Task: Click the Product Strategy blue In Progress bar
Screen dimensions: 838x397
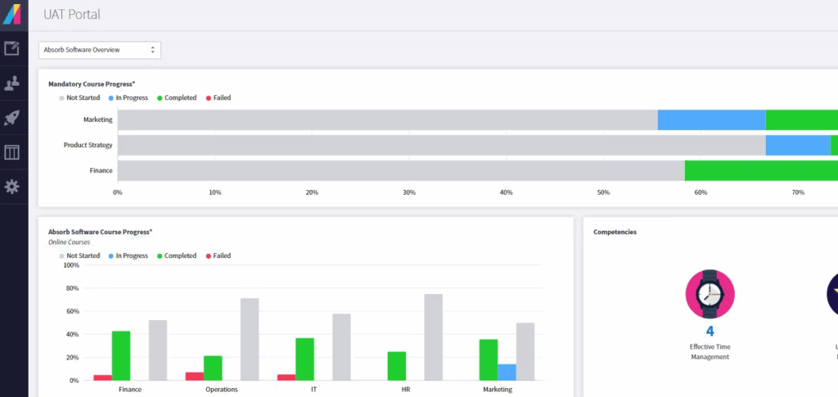Action: point(798,146)
